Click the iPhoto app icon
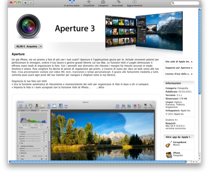Image resolution: width=209 pixels, height=174 pixels. point(169,155)
